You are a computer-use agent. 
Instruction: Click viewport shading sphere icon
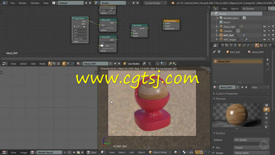coord(176,152)
